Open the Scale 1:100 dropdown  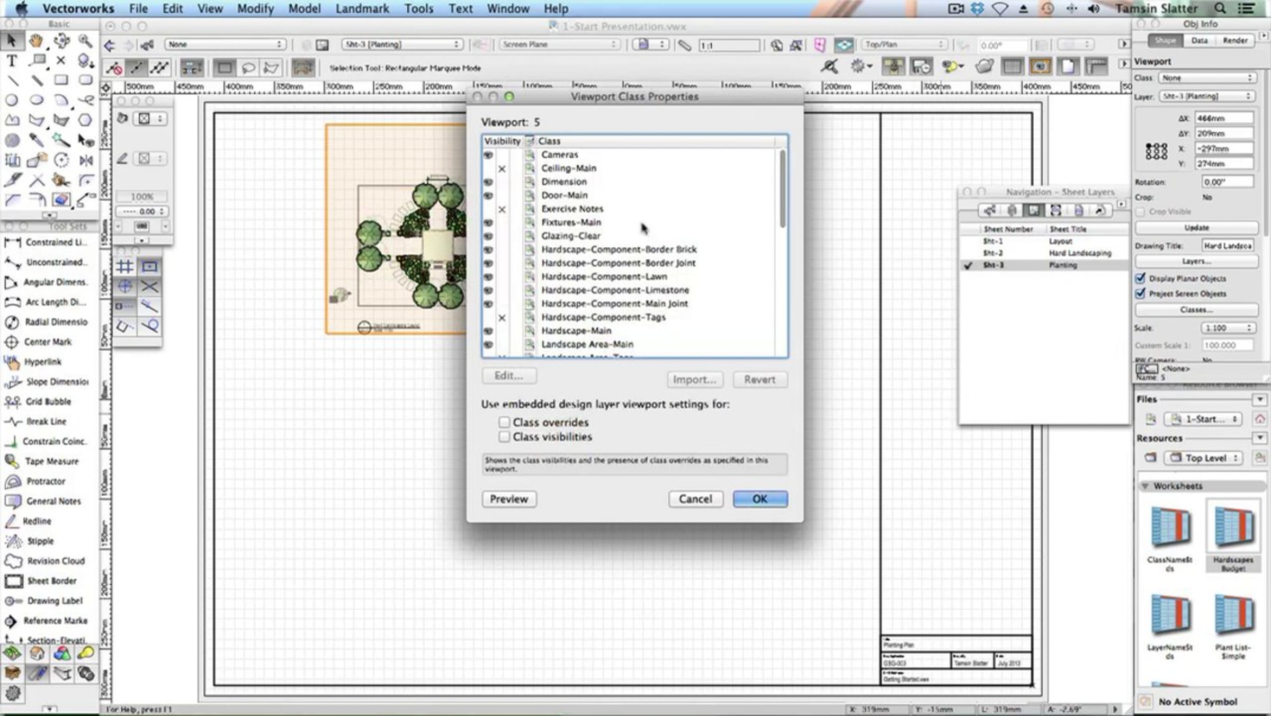pyautogui.click(x=1227, y=328)
